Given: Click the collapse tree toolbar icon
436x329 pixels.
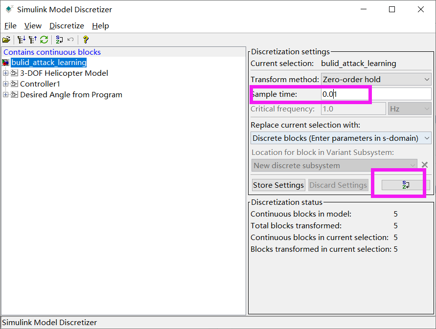Looking at the screenshot, I should pyautogui.click(x=32, y=40).
